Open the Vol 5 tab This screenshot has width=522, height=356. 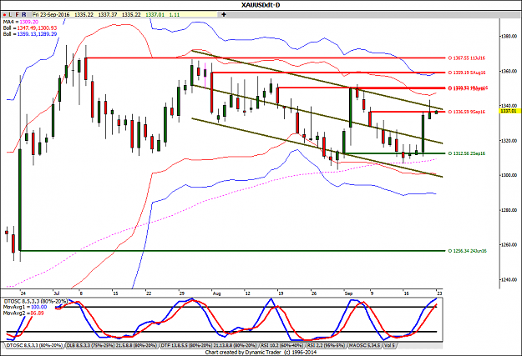[x=389, y=346]
